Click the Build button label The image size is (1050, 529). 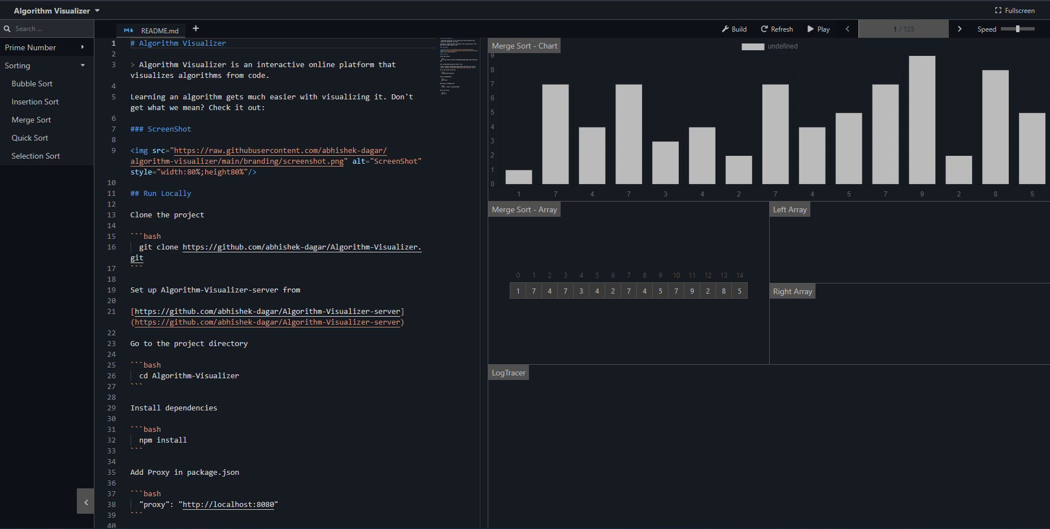click(x=739, y=29)
